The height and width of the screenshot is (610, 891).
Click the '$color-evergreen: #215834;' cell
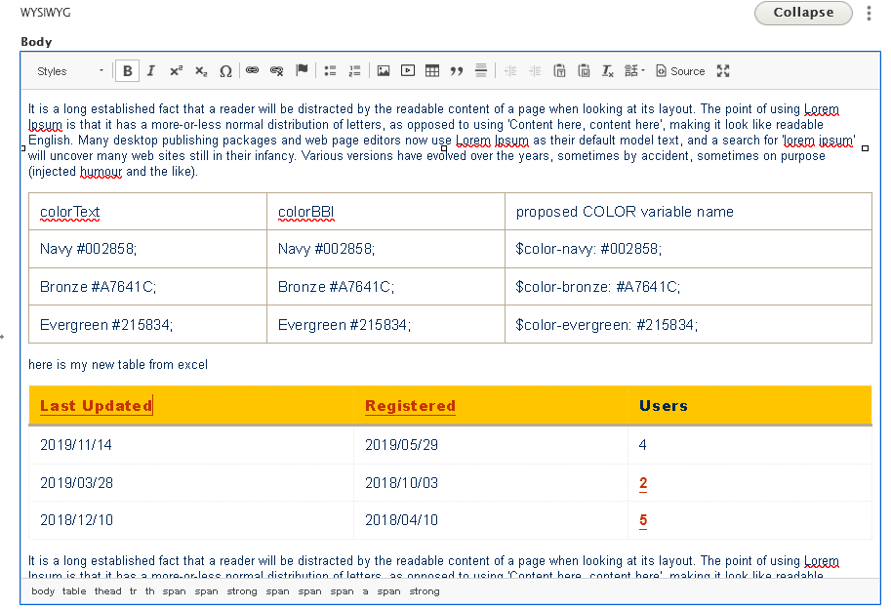click(688, 325)
